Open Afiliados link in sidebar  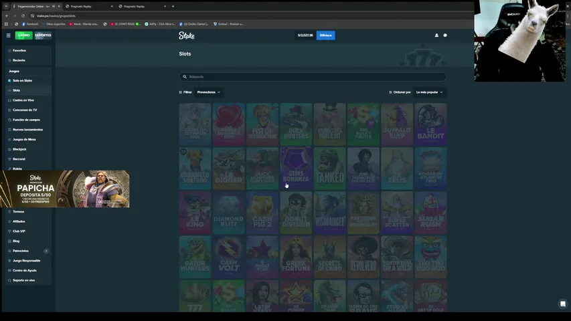(28, 221)
